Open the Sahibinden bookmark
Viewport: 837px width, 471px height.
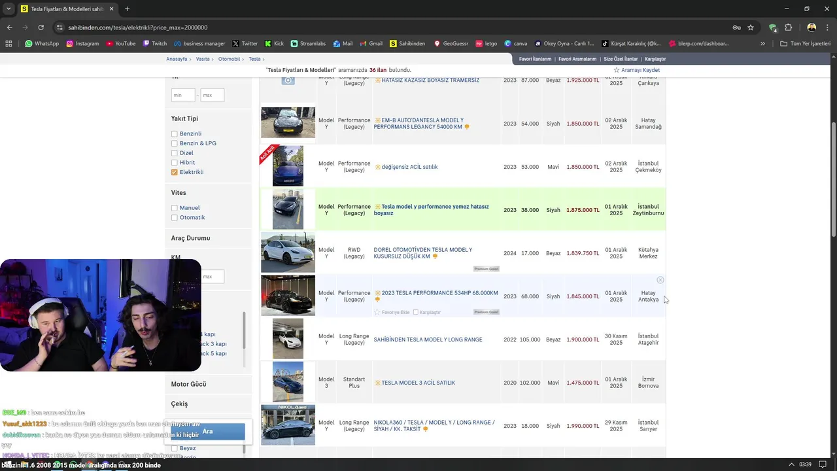coord(407,44)
